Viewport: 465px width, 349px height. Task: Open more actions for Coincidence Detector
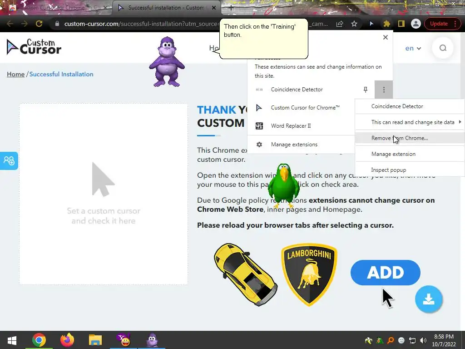point(384,90)
